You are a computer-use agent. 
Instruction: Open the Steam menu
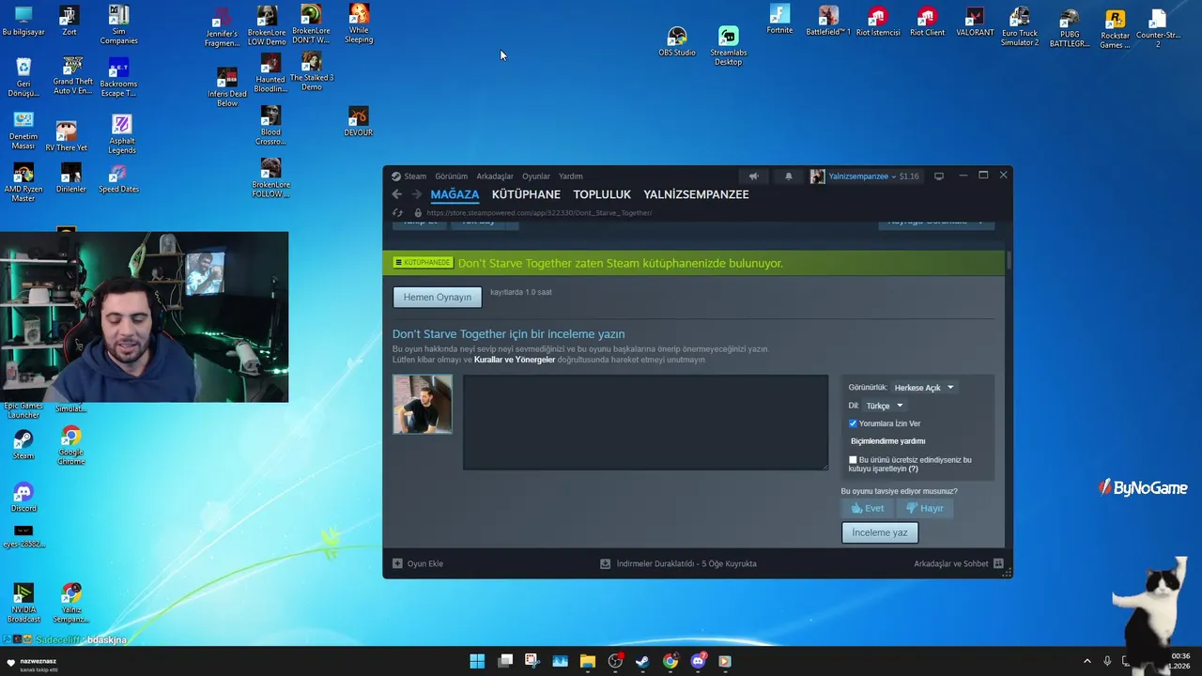coord(415,177)
